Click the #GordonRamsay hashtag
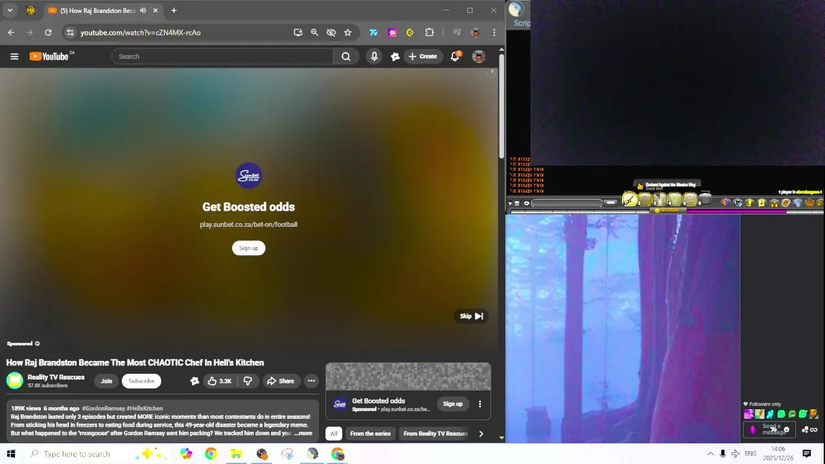Image resolution: width=825 pixels, height=464 pixels. click(102, 409)
